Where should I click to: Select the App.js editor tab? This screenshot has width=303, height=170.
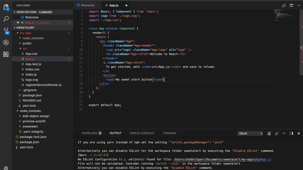tap(114, 5)
